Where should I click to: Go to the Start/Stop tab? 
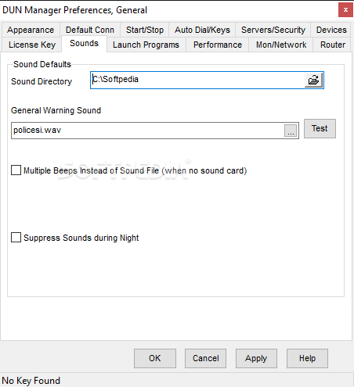(145, 30)
